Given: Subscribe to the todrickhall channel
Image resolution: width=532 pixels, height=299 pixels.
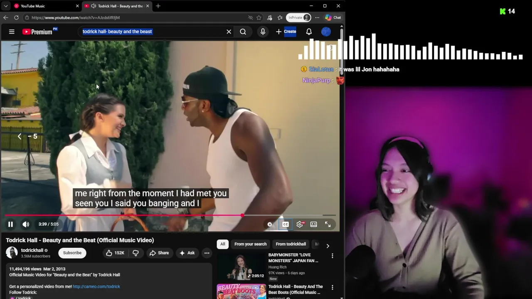Looking at the screenshot, I should click(72, 253).
